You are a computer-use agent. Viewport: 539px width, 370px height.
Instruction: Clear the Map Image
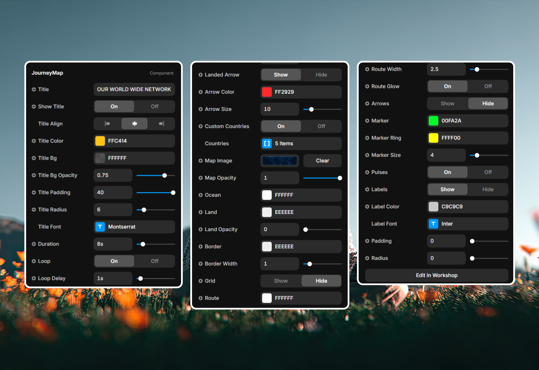tap(322, 161)
